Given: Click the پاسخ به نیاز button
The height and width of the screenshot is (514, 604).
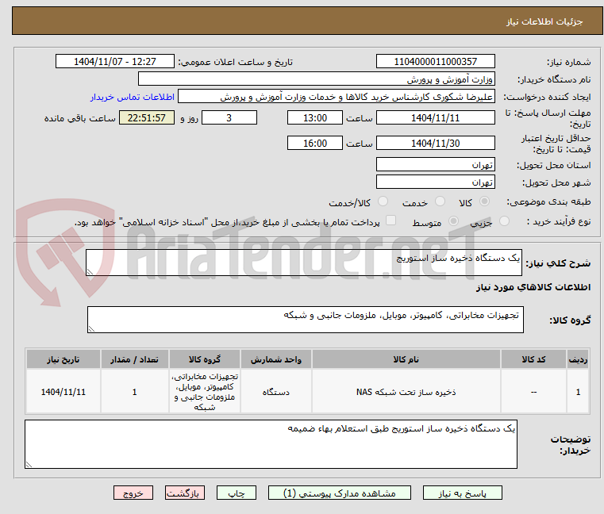Looking at the screenshot, I should pos(462,493).
